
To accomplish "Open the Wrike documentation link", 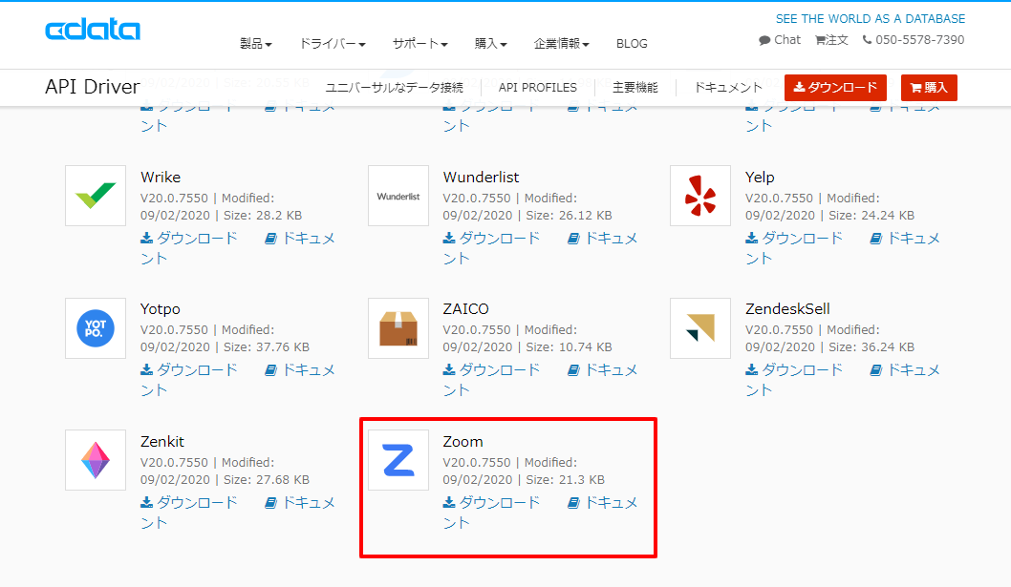I will [x=300, y=239].
